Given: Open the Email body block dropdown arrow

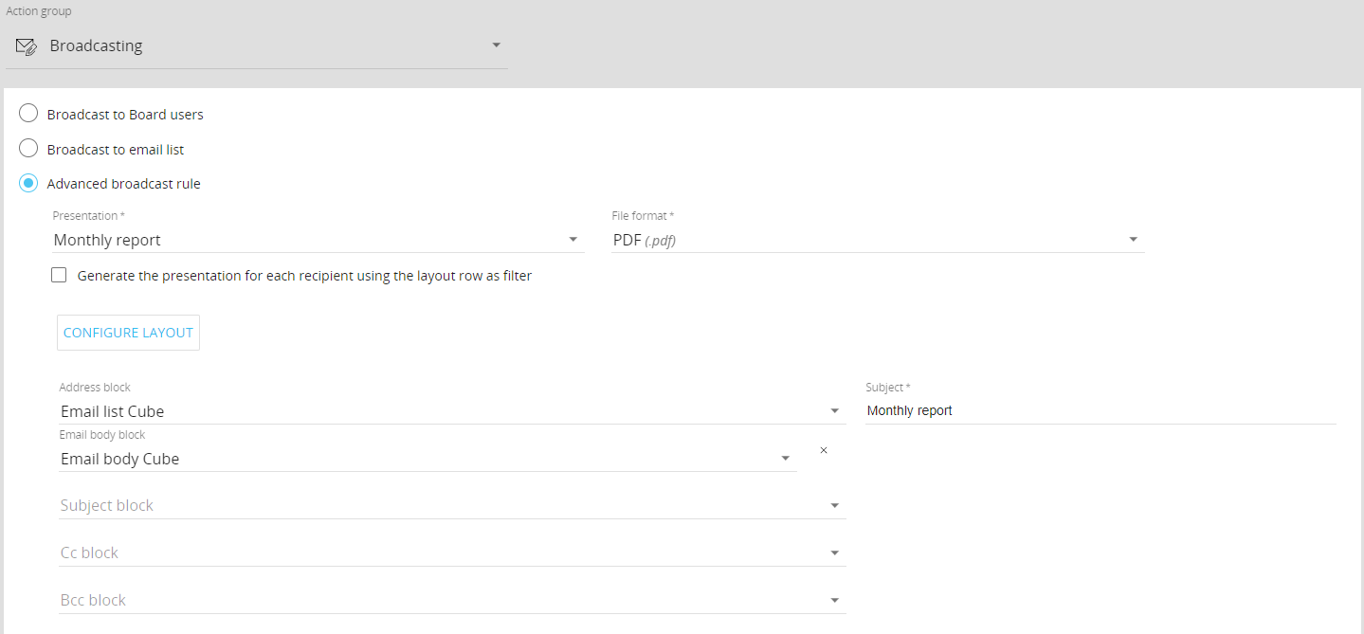Looking at the screenshot, I should point(785,459).
